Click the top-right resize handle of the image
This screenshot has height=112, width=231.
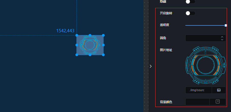(x=103, y=35)
